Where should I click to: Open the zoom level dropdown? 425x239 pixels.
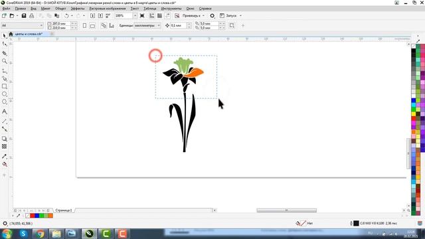[x=135, y=16]
